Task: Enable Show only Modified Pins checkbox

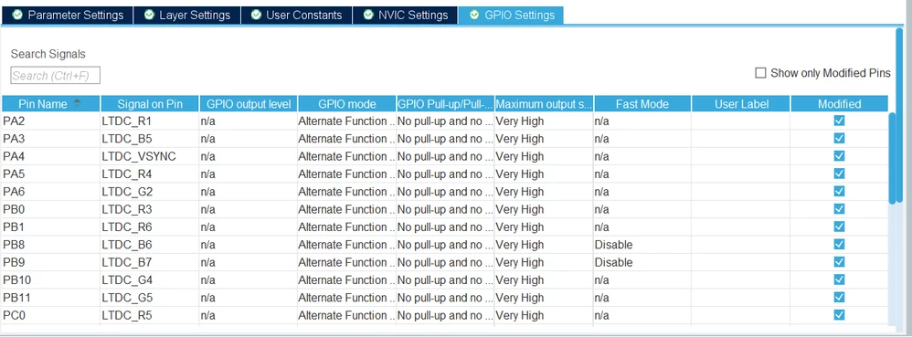Action: 760,73
